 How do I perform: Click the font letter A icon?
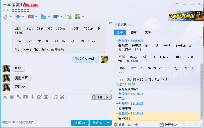click(x=5, y=97)
